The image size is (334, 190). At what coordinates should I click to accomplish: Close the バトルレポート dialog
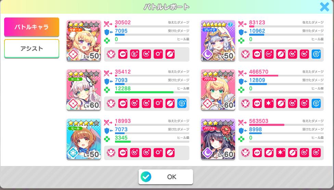pyautogui.click(x=324, y=7)
